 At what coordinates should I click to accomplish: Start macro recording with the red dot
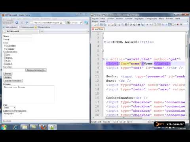click(178, 24)
